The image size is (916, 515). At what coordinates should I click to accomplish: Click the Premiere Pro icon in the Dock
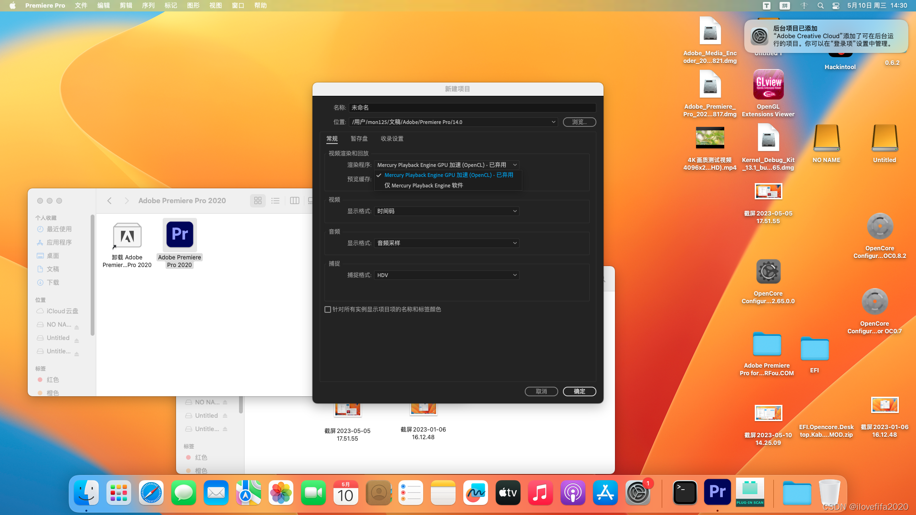pyautogui.click(x=717, y=492)
